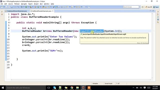This screenshot has height=90, width=160.
Task: Collapse the main method fold marker on line 4
Action: click(x=10, y=22)
